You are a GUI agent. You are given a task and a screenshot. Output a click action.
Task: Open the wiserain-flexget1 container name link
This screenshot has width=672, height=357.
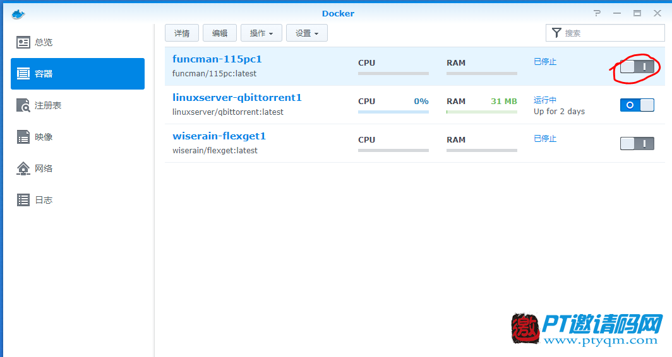(x=219, y=136)
